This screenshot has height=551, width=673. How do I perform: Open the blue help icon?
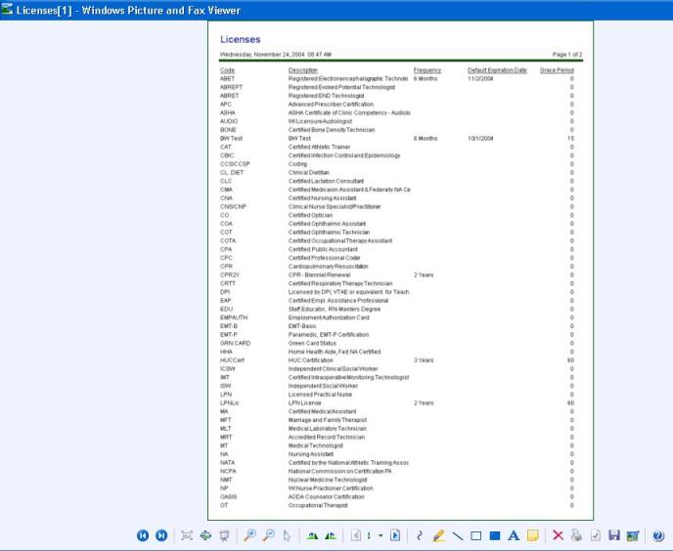pyautogui.click(x=658, y=535)
